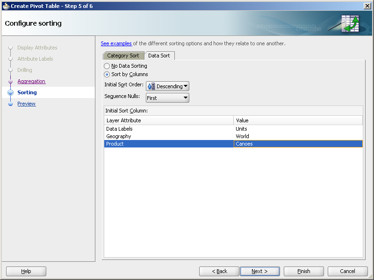This screenshot has width=374, height=280.
Task: Click the Preview step indicator circle
Action: [x=10, y=104]
